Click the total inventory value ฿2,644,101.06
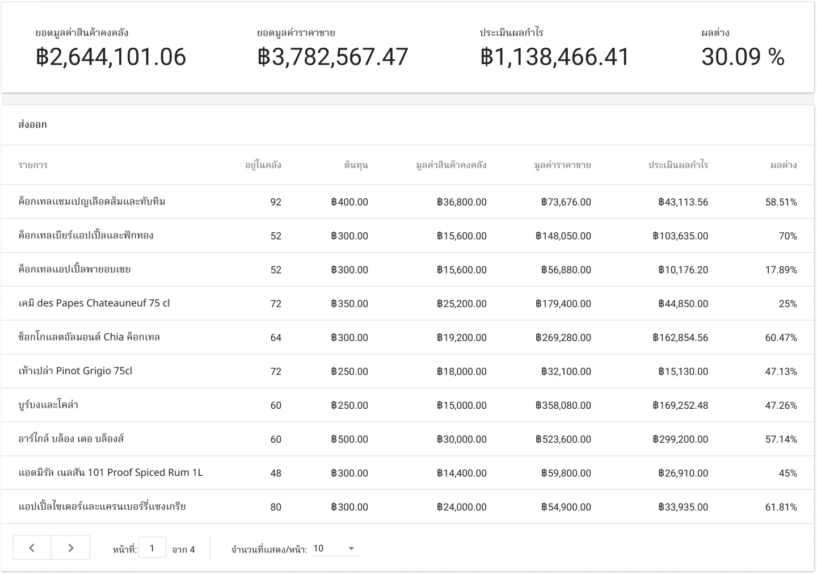This screenshot has width=817, height=574. tap(111, 57)
